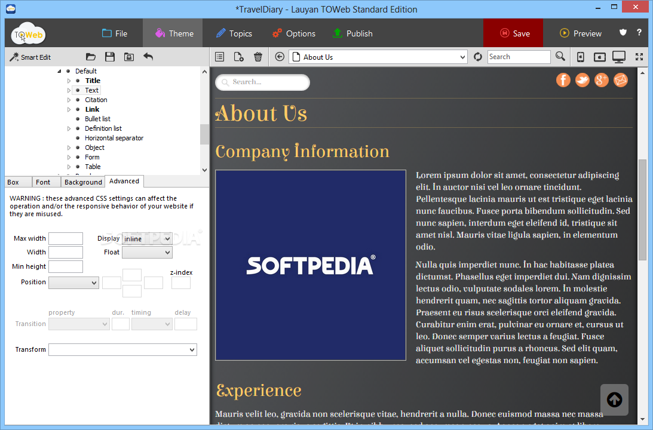This screenshot has width=653, height=430.
Task: Expand the Form tree node
Action: [x=69, y=157]
